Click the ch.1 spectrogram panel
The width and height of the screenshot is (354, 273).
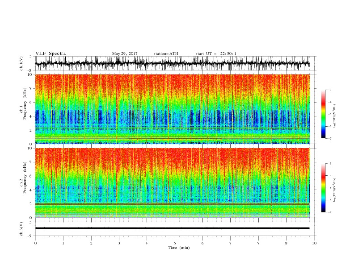[x=172, y=109]
